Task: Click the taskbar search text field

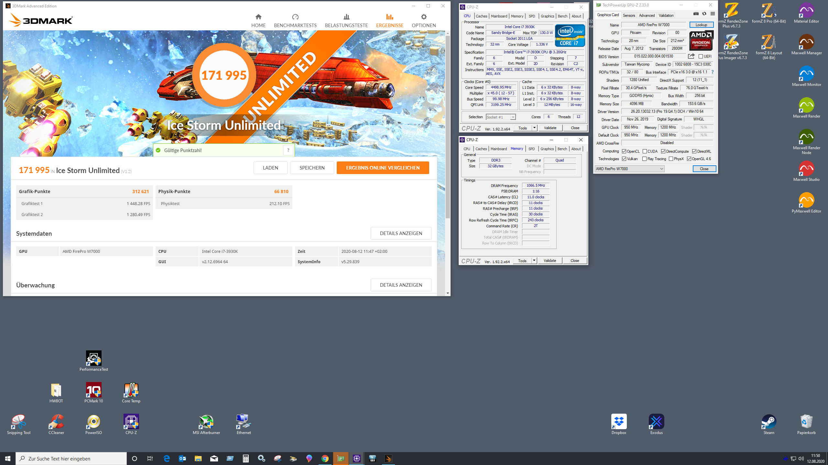Action: click(71, 459)
